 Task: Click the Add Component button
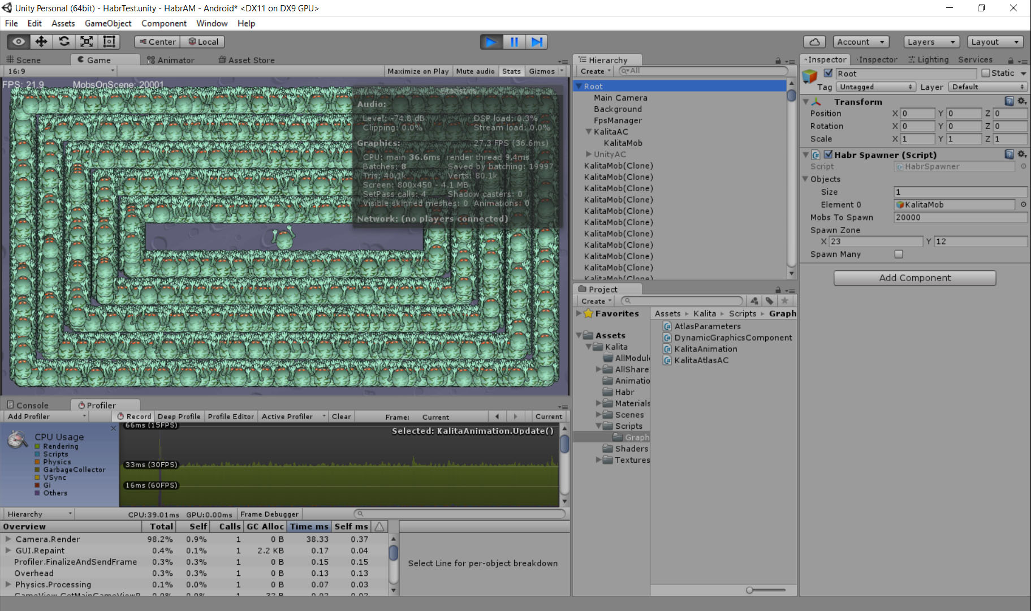tap(914, 278)
